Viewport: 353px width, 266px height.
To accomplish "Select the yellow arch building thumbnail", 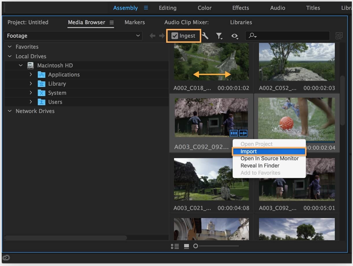I will click(x=211, y=229).
